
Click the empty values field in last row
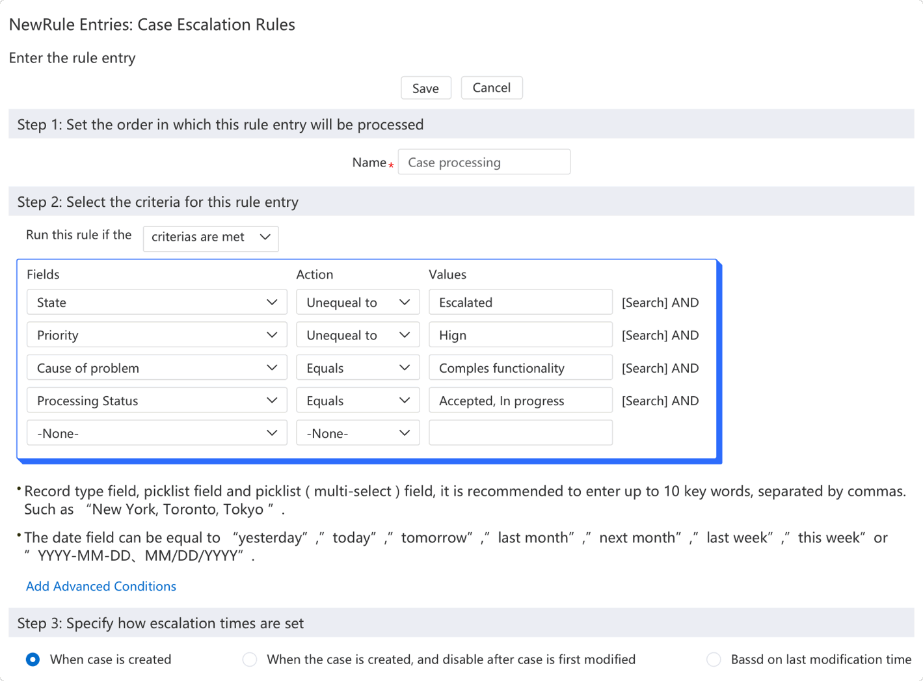point(520,433)
